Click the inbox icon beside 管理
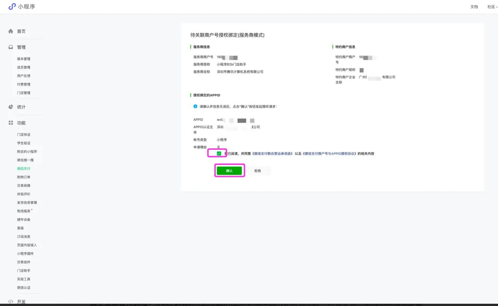Viewport: 498px width, 306px height. pos(11,47)
